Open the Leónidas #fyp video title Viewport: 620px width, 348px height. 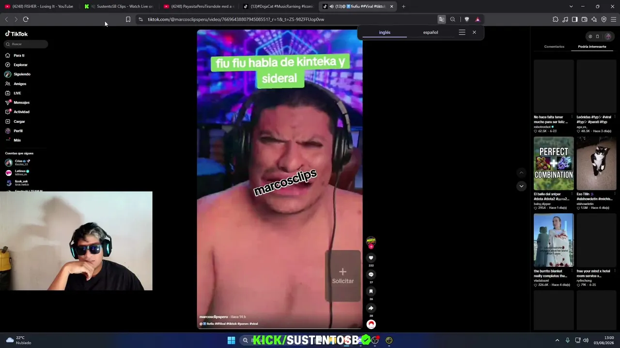click(x=594, y=119)
